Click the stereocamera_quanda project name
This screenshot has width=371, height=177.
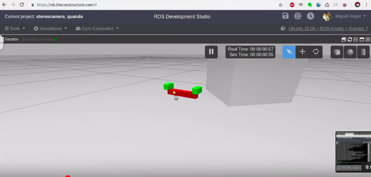pyautogui.click(x=59, y=17)
